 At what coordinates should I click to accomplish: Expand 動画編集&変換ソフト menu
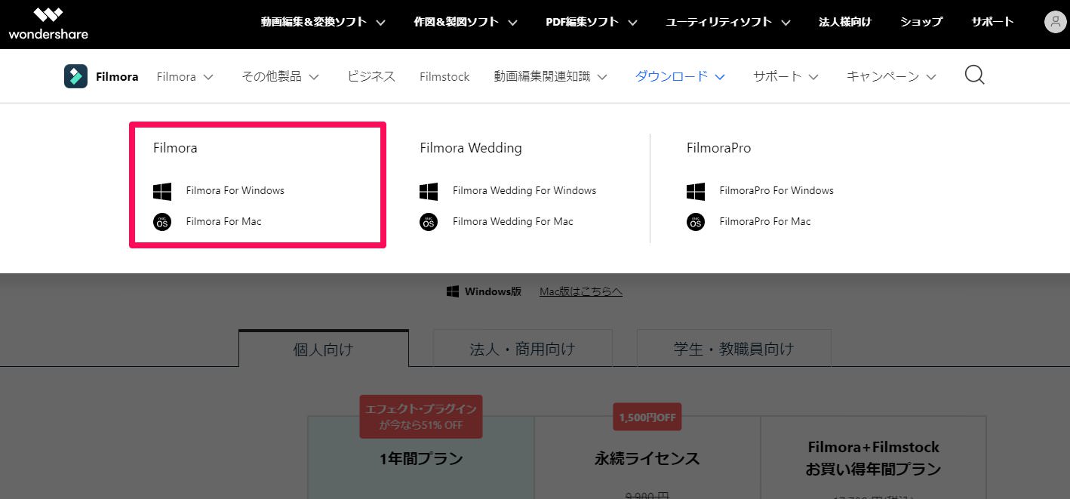click(323, 22)
